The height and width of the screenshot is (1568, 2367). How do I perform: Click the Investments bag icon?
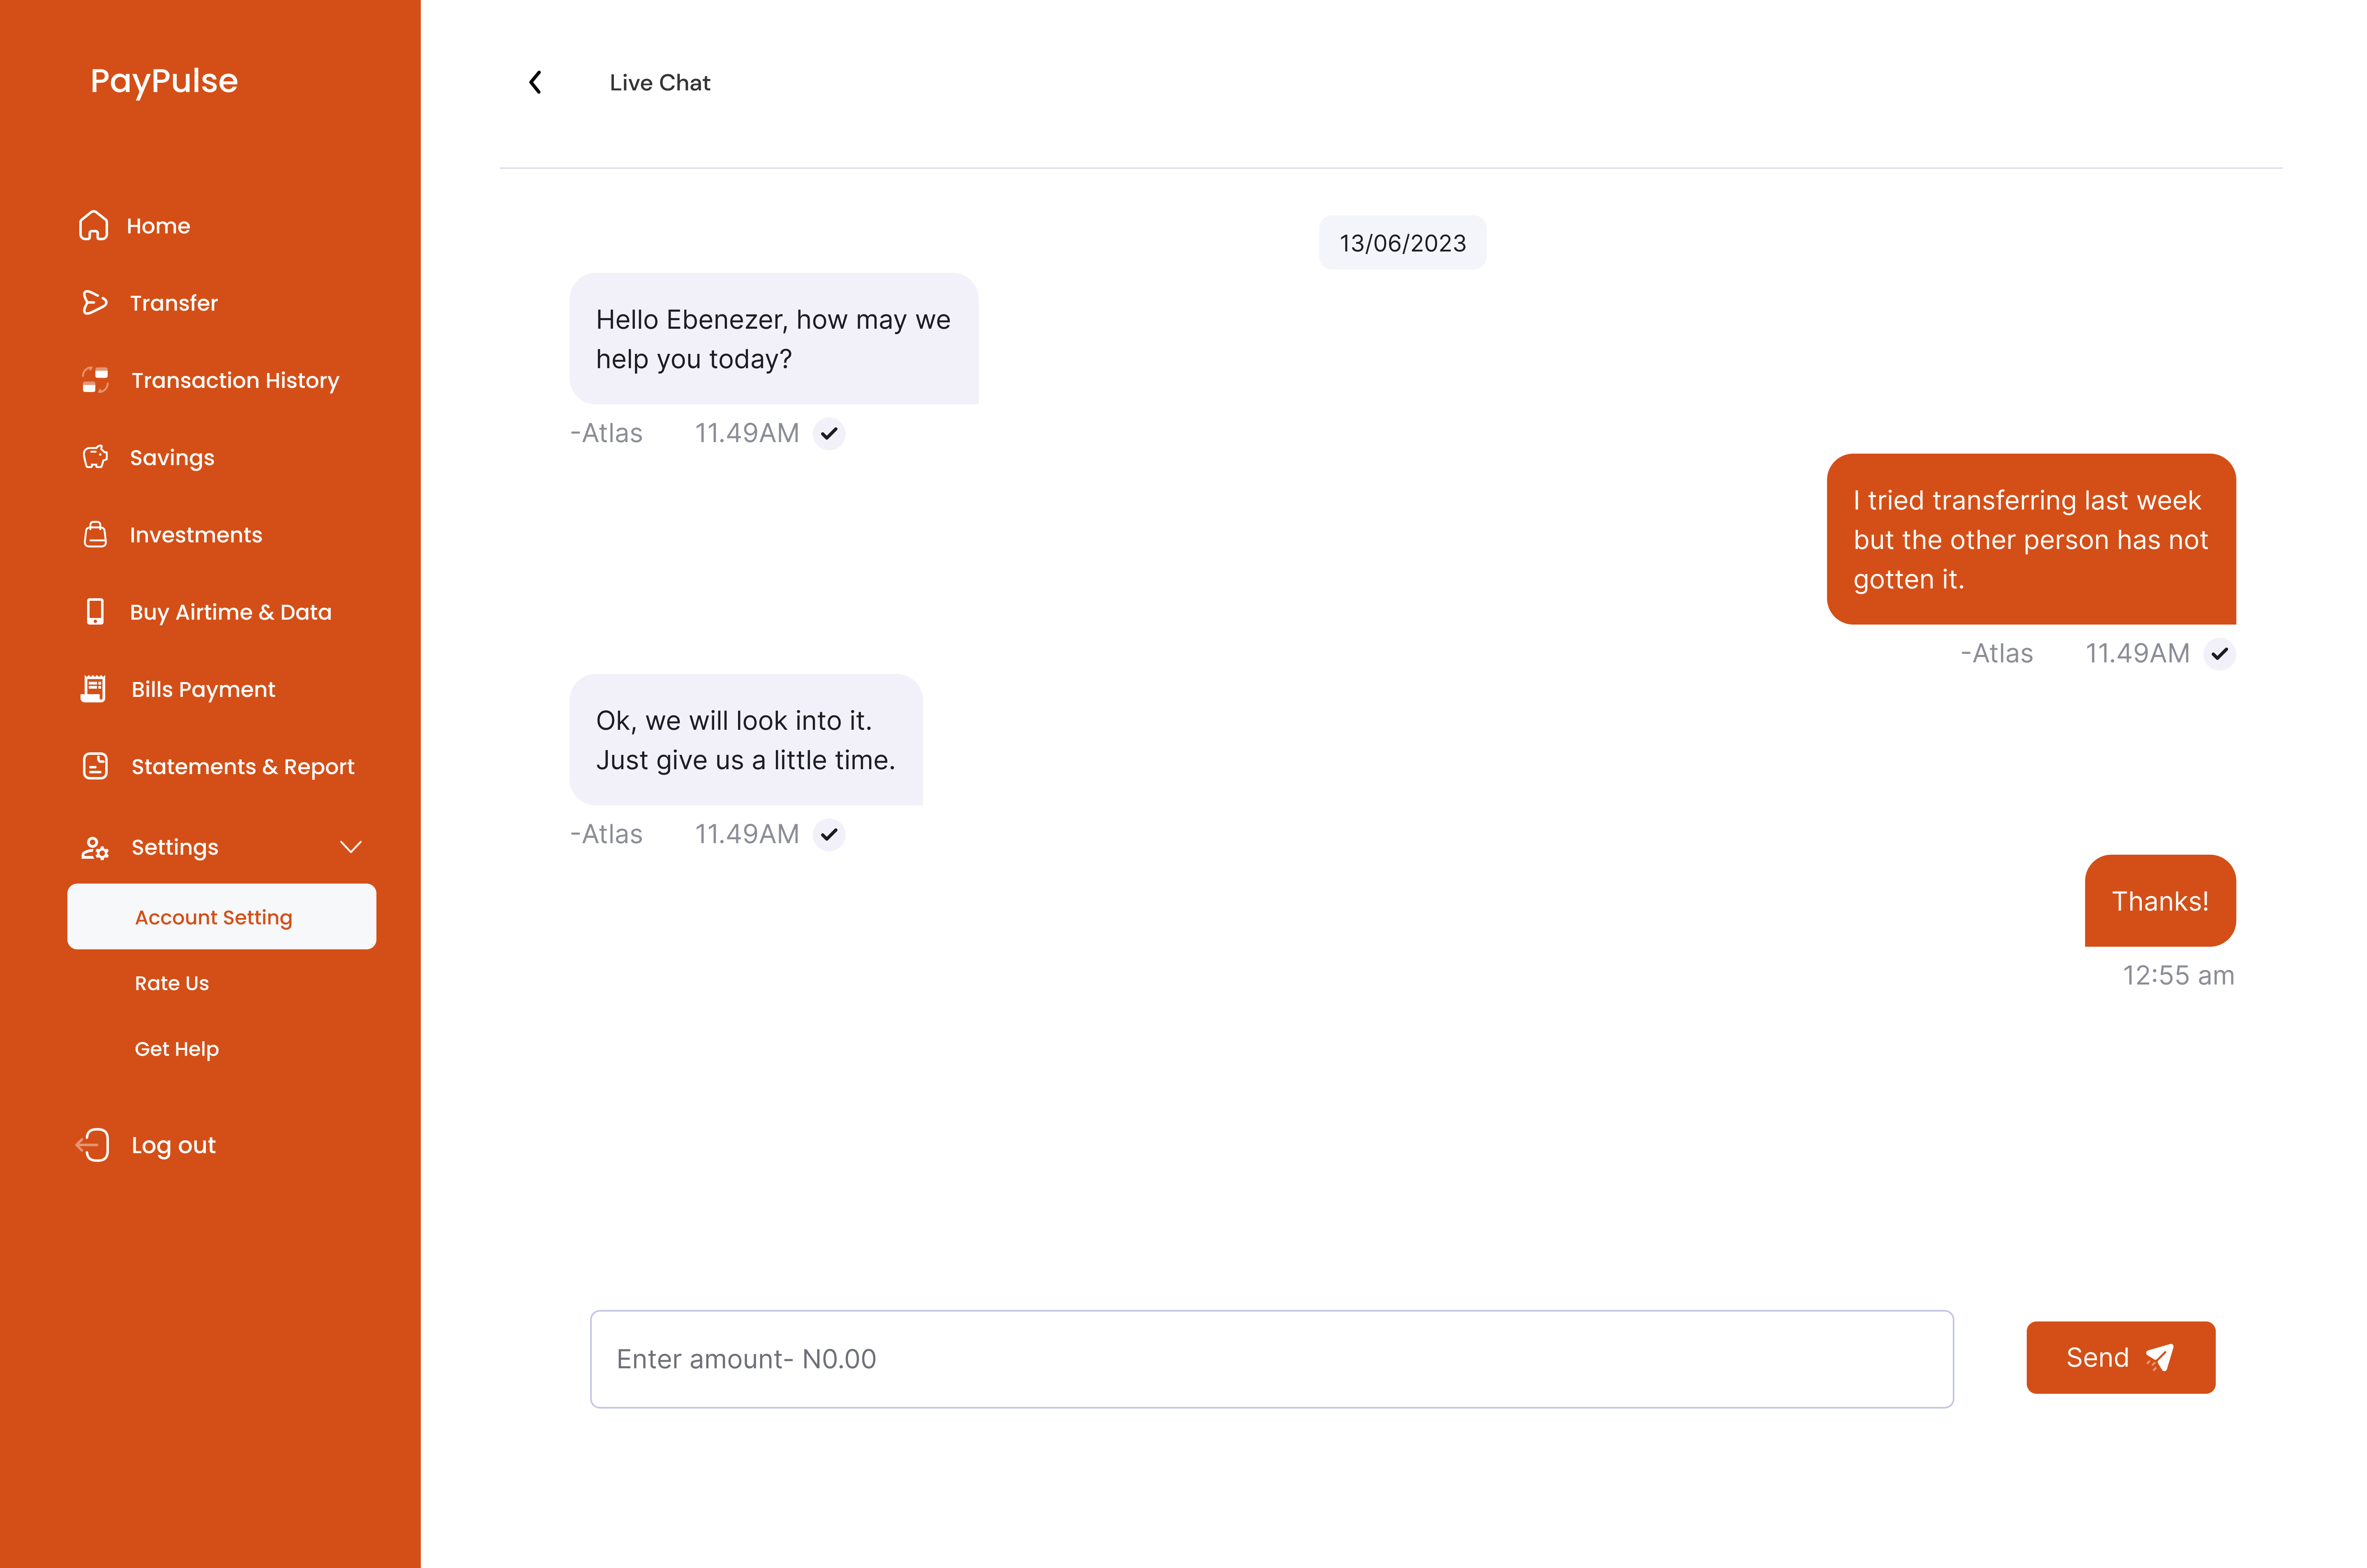tap(95, 534)
